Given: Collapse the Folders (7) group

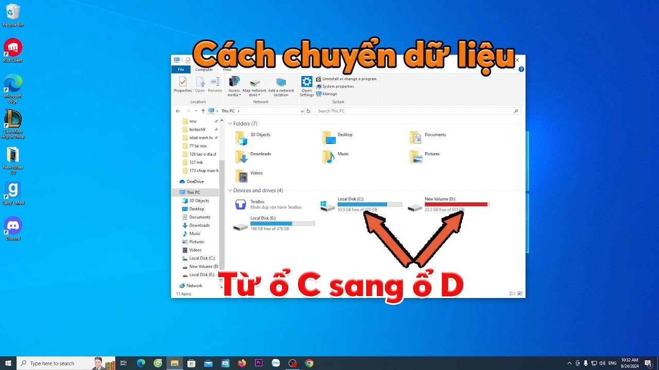Looking at the screenshot, I should pyautogui.click(x=230, y=124).
